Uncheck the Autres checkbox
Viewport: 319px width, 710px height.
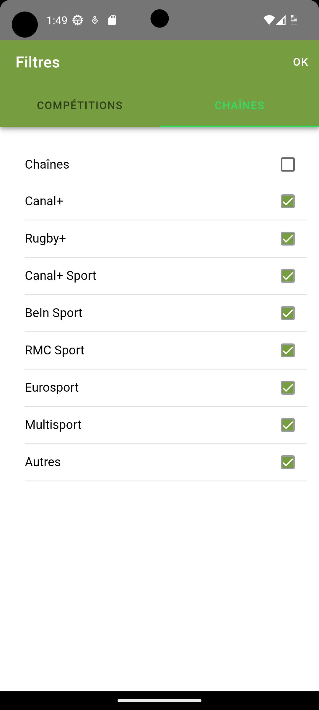click(x=288, y=462)
